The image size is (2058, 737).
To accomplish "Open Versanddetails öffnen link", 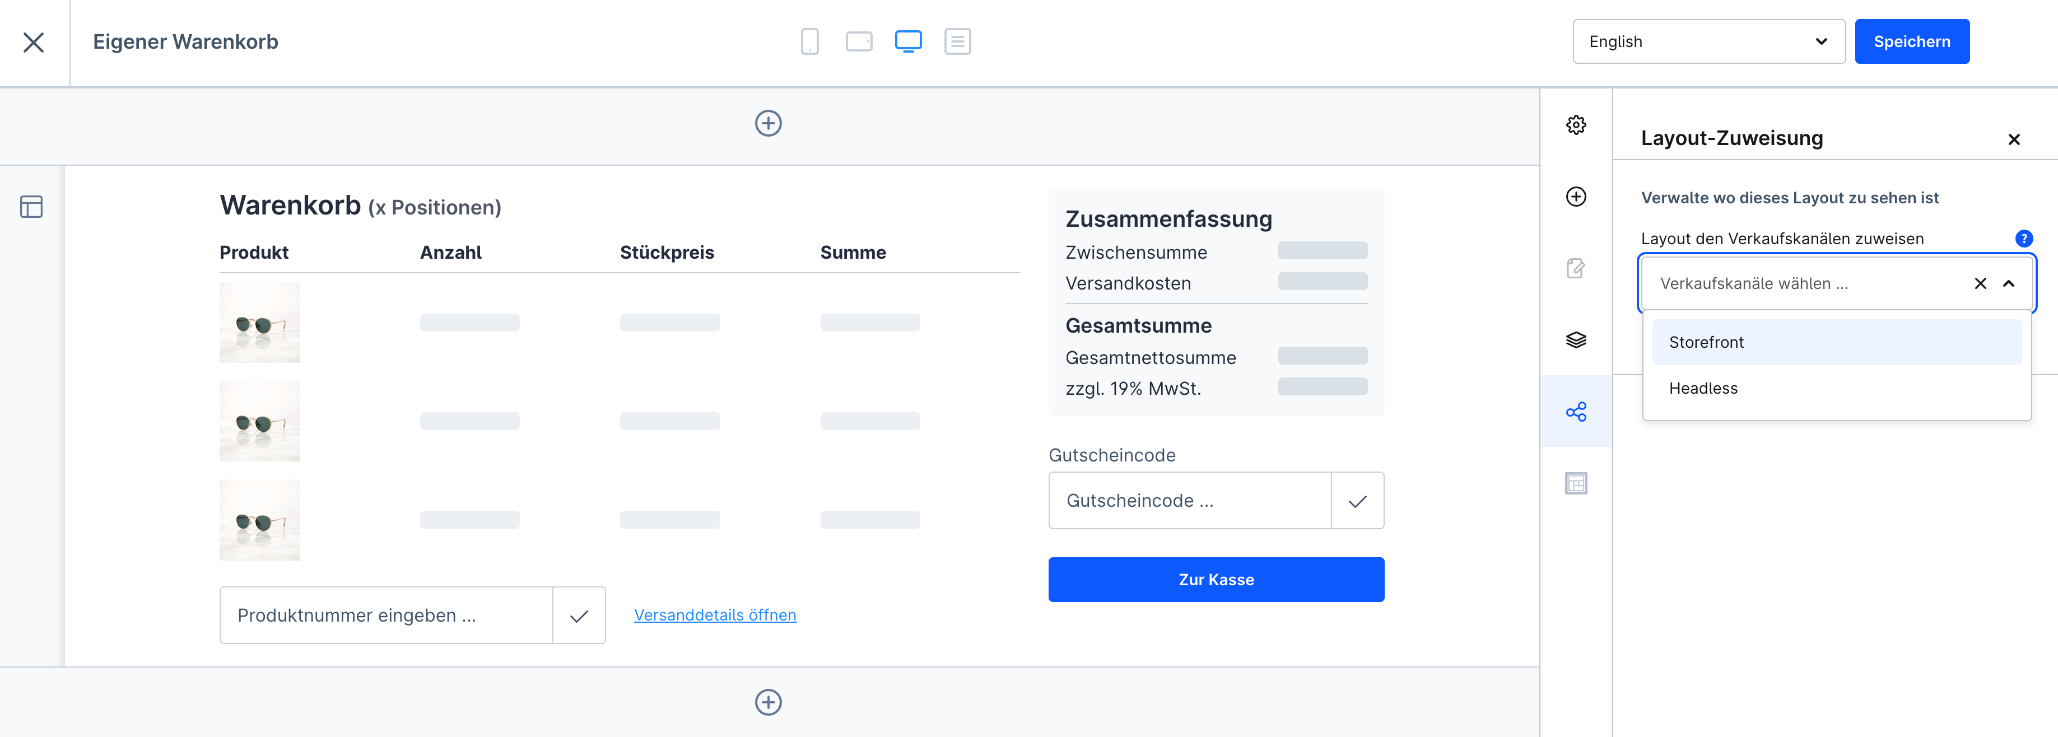I will pyautogui.click(x=714, y=615).
